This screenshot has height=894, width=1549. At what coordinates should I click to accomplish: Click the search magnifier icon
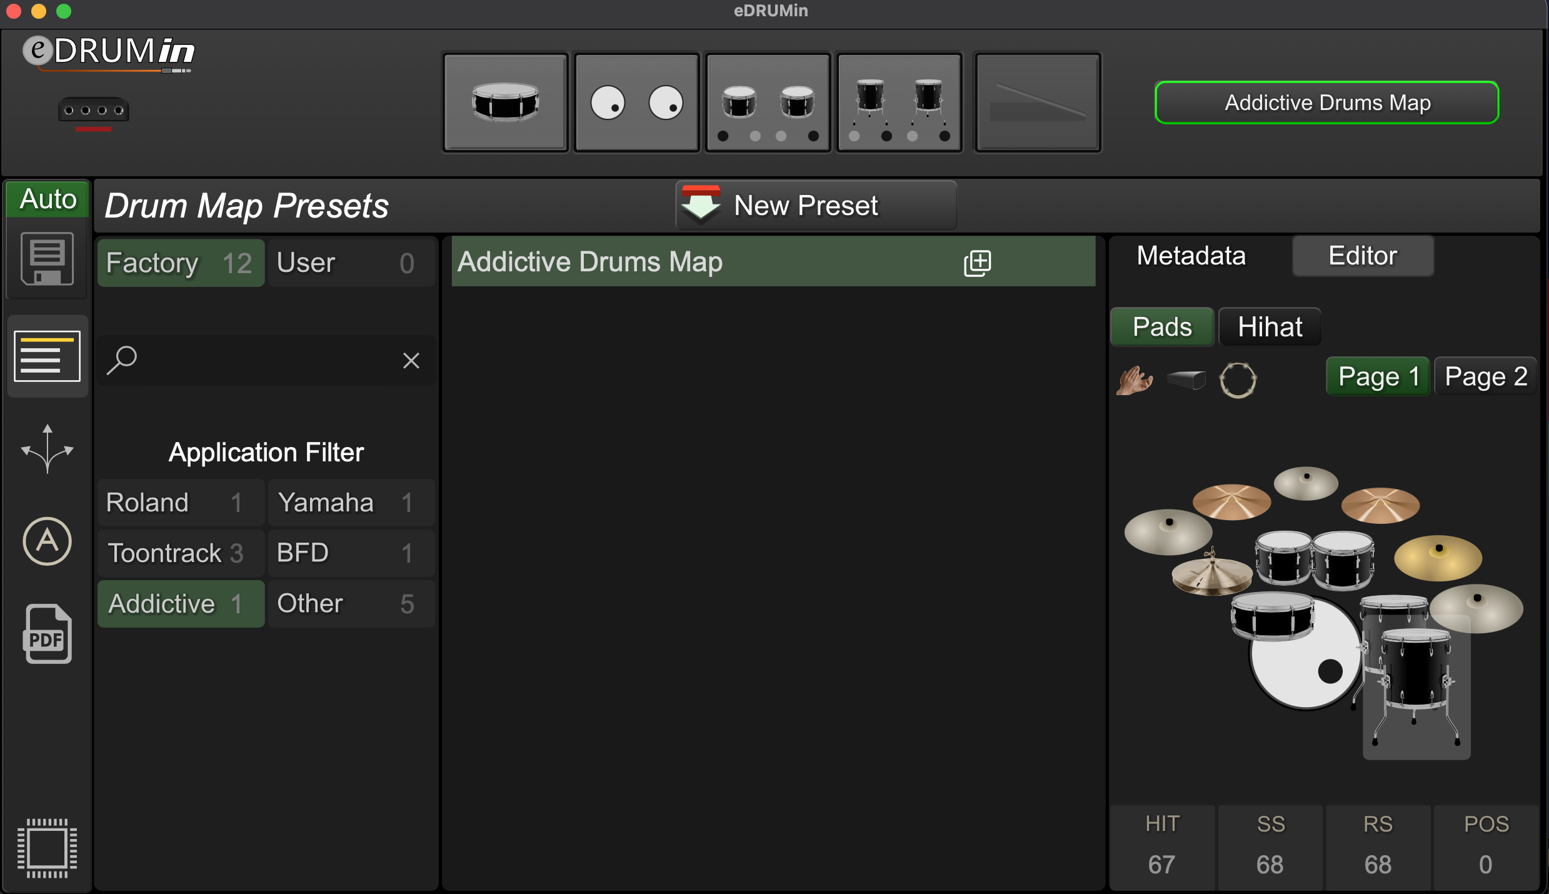pyautogui.click(x=121, y=360)
